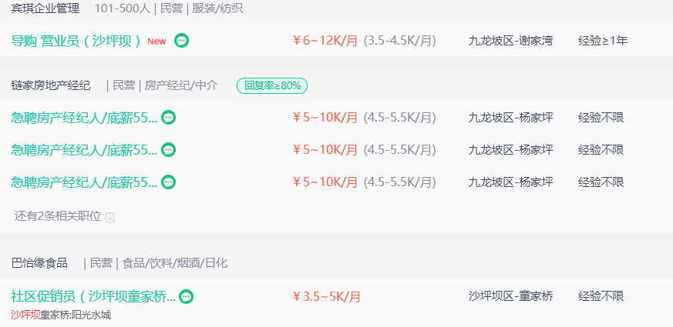Click the 沙坪坝童家桥:阳光水城 address line
Viewport: 673px width, 327px height.
tap(61, 315)
